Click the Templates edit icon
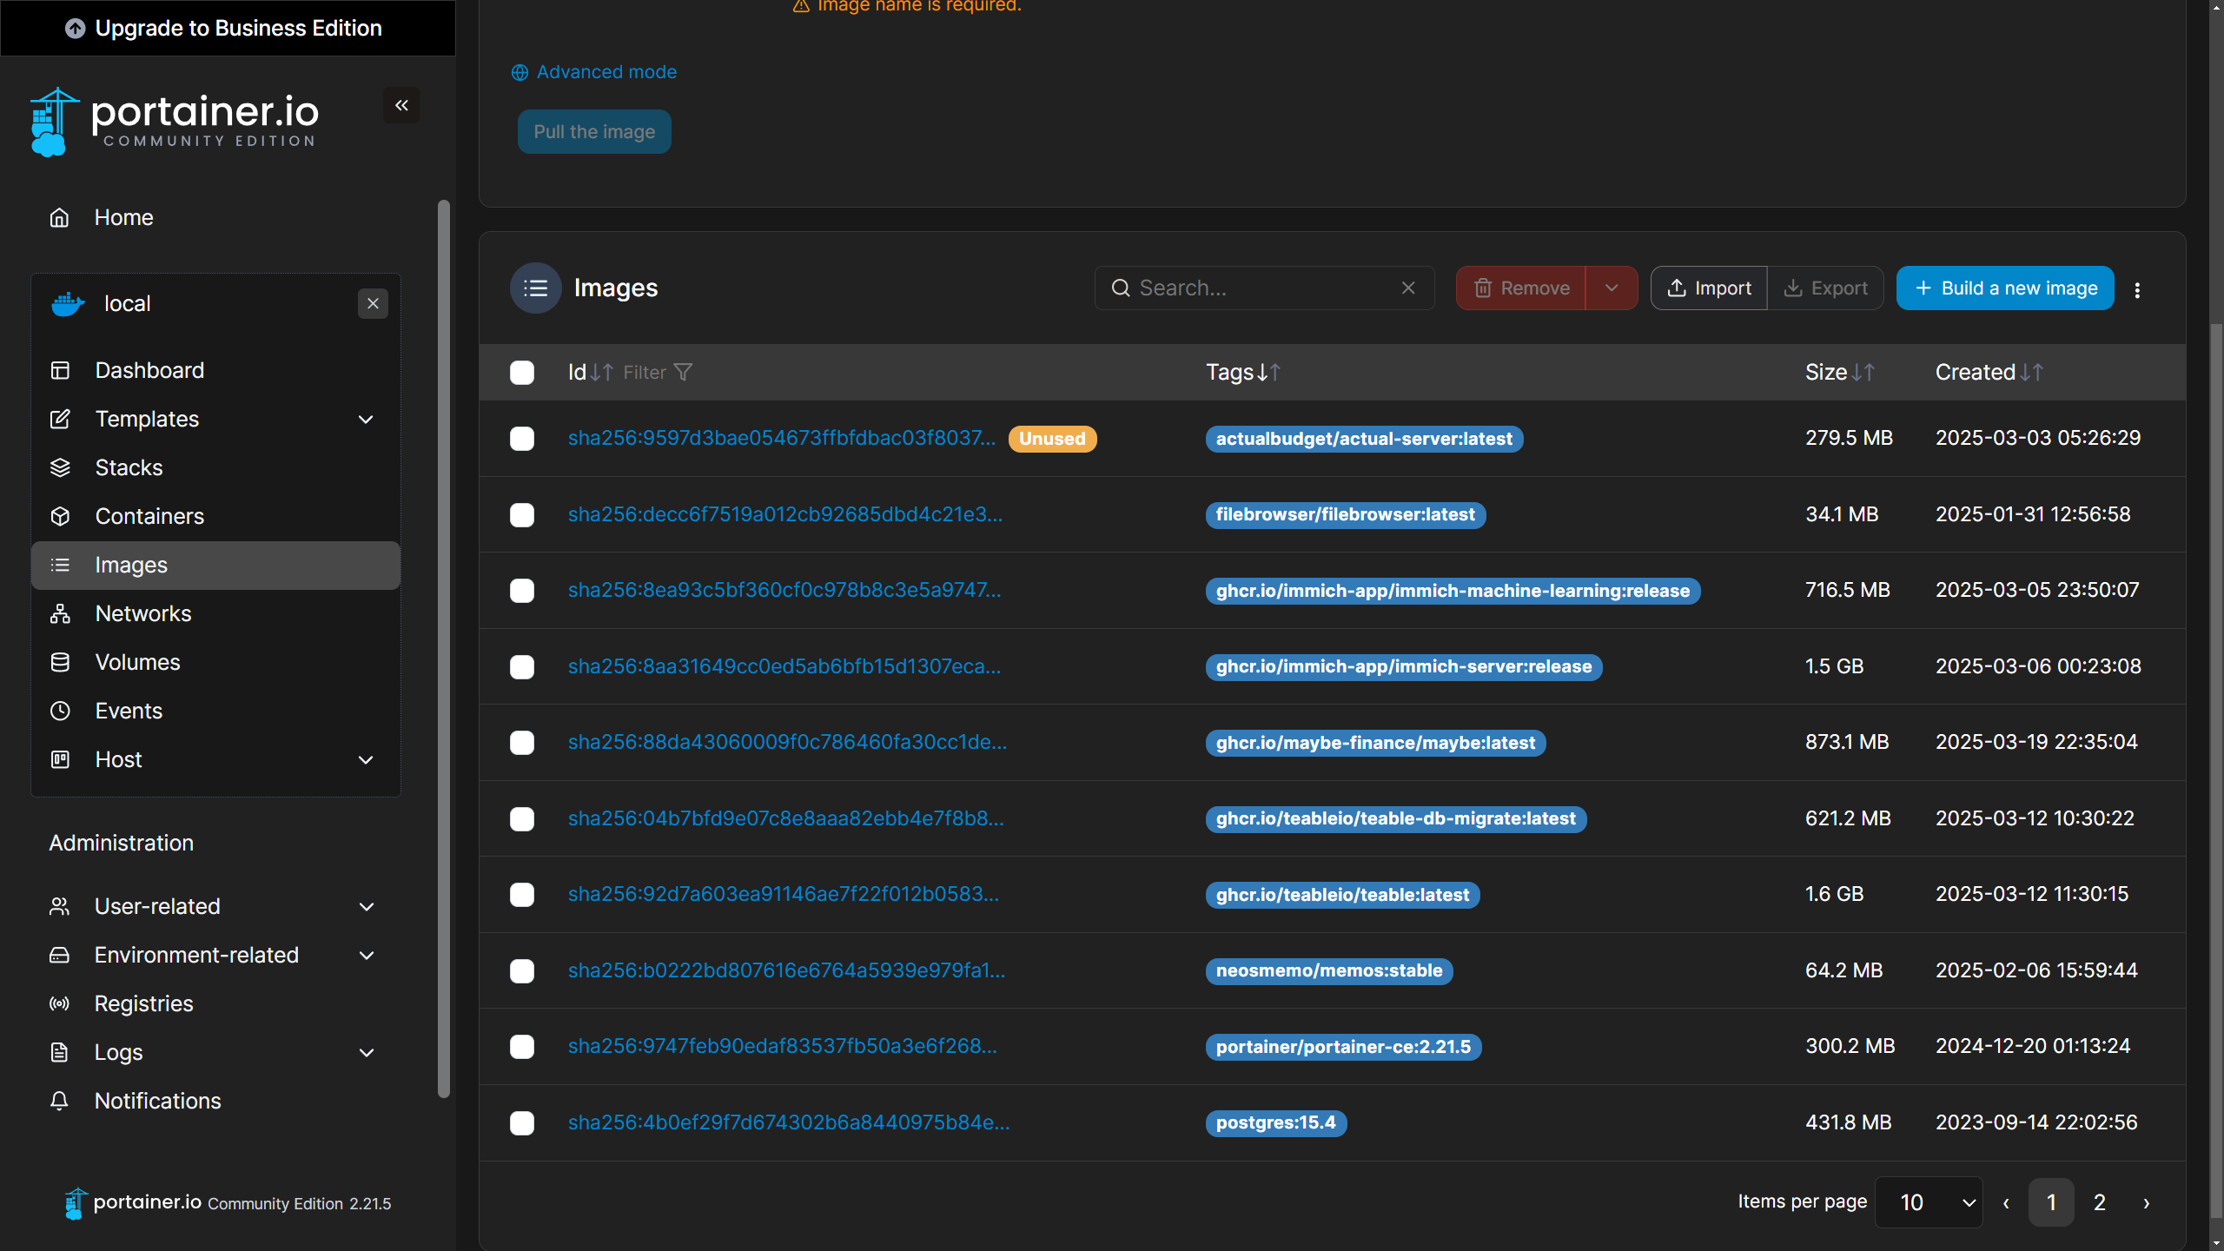This screenshot has height=1251, width=2224. pyautogui.click(x=60, y=419)
